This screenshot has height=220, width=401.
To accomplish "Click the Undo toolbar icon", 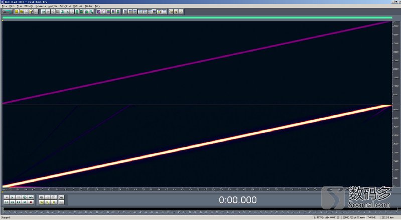I will point(44,12).
